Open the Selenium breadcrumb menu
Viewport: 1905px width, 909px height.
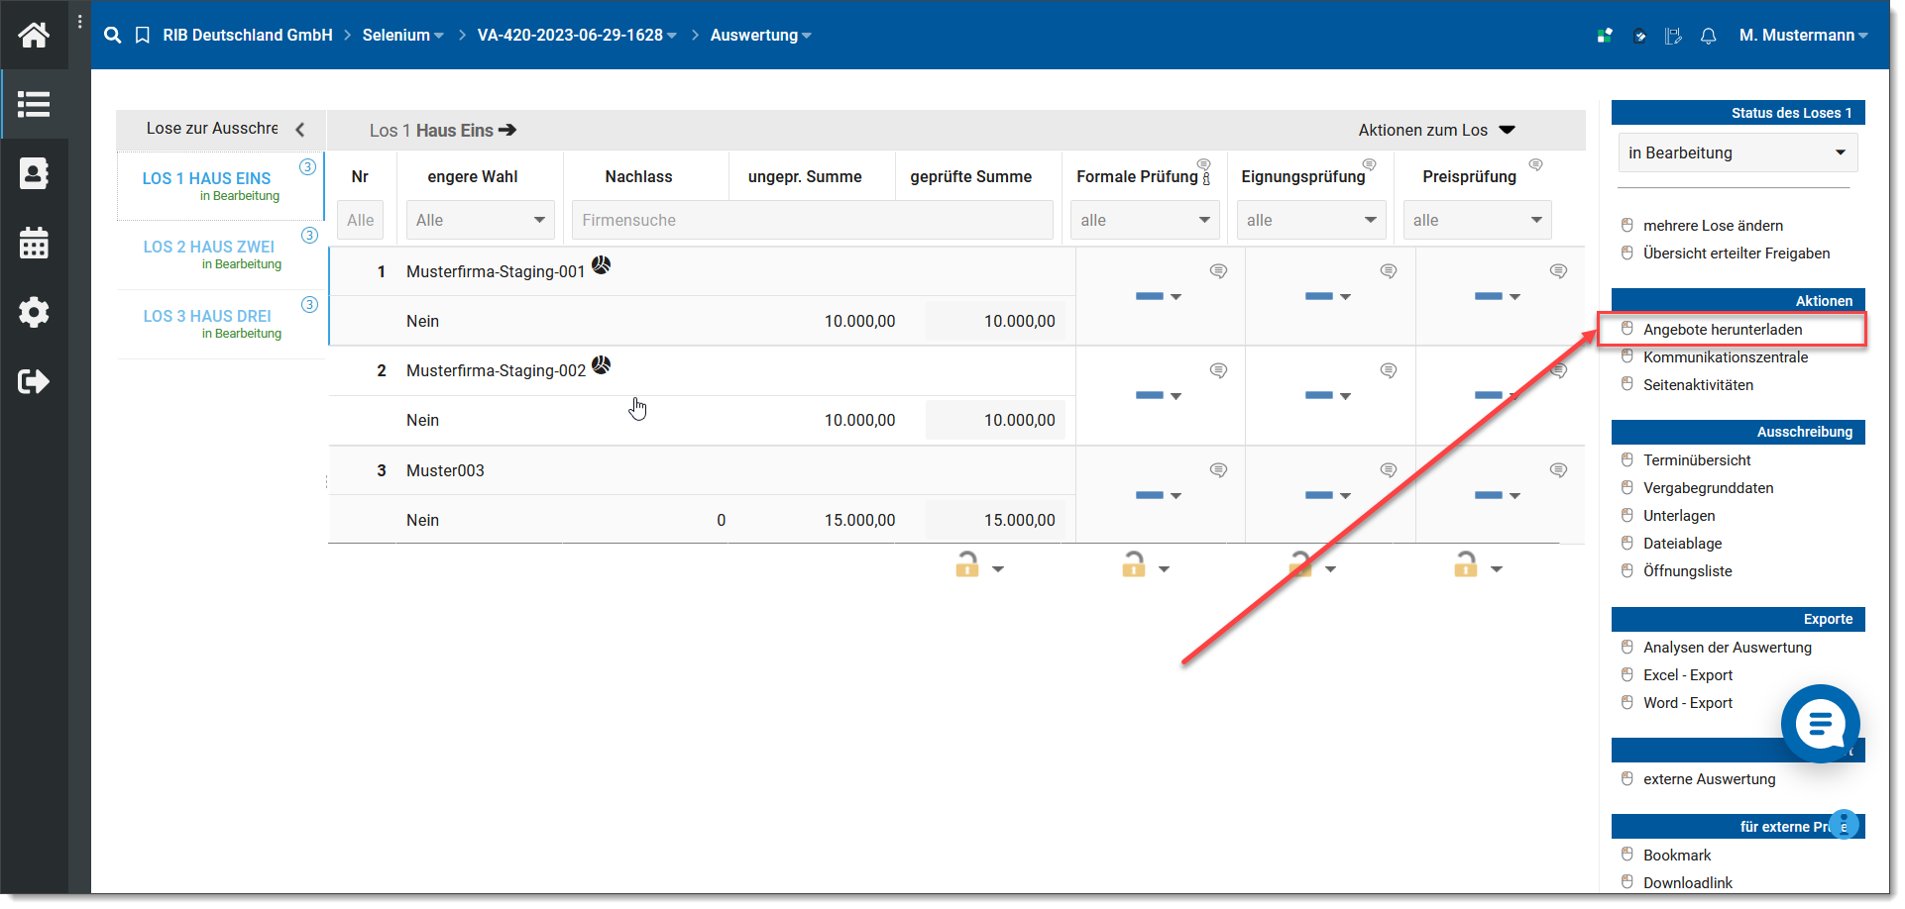(x=402, y=35)
